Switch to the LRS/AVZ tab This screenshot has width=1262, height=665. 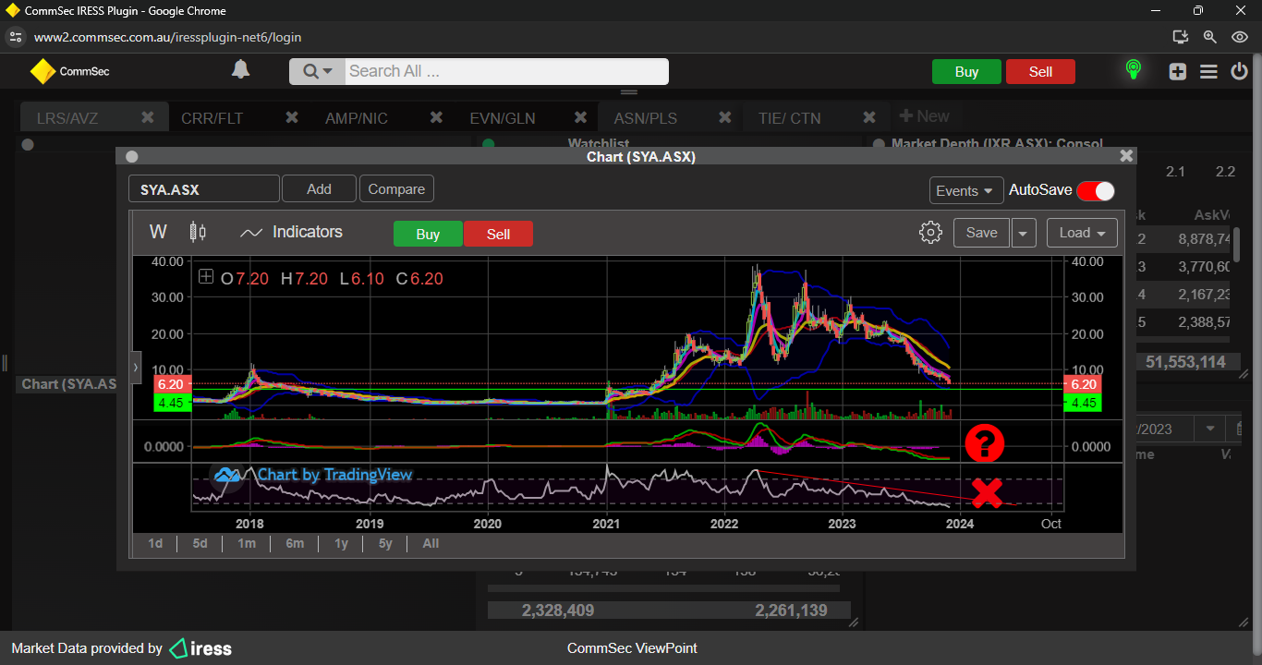coord(67,118)
